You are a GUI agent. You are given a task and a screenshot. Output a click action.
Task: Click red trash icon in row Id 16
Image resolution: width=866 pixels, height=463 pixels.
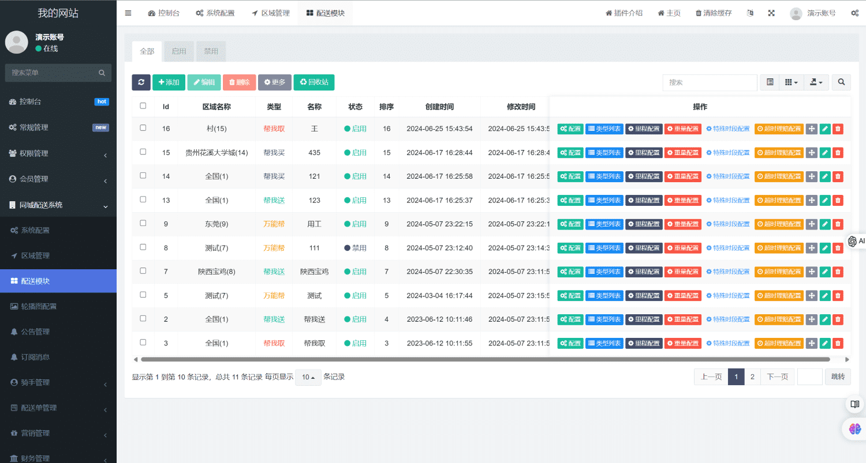(x=838, y=129)
